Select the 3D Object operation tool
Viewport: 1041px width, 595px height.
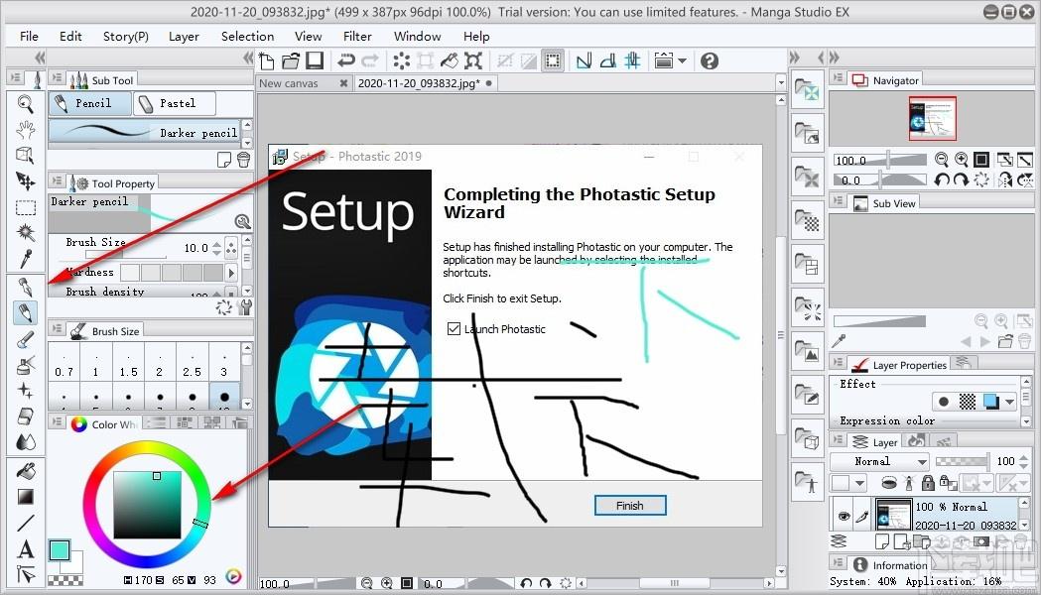click(25, 156)
